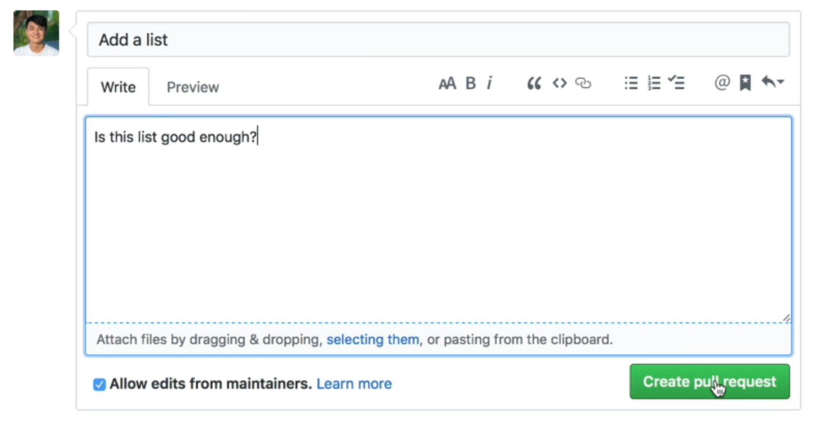Insert code formatting
This screenshot has width=819, height=425.
tap(559, 83)
